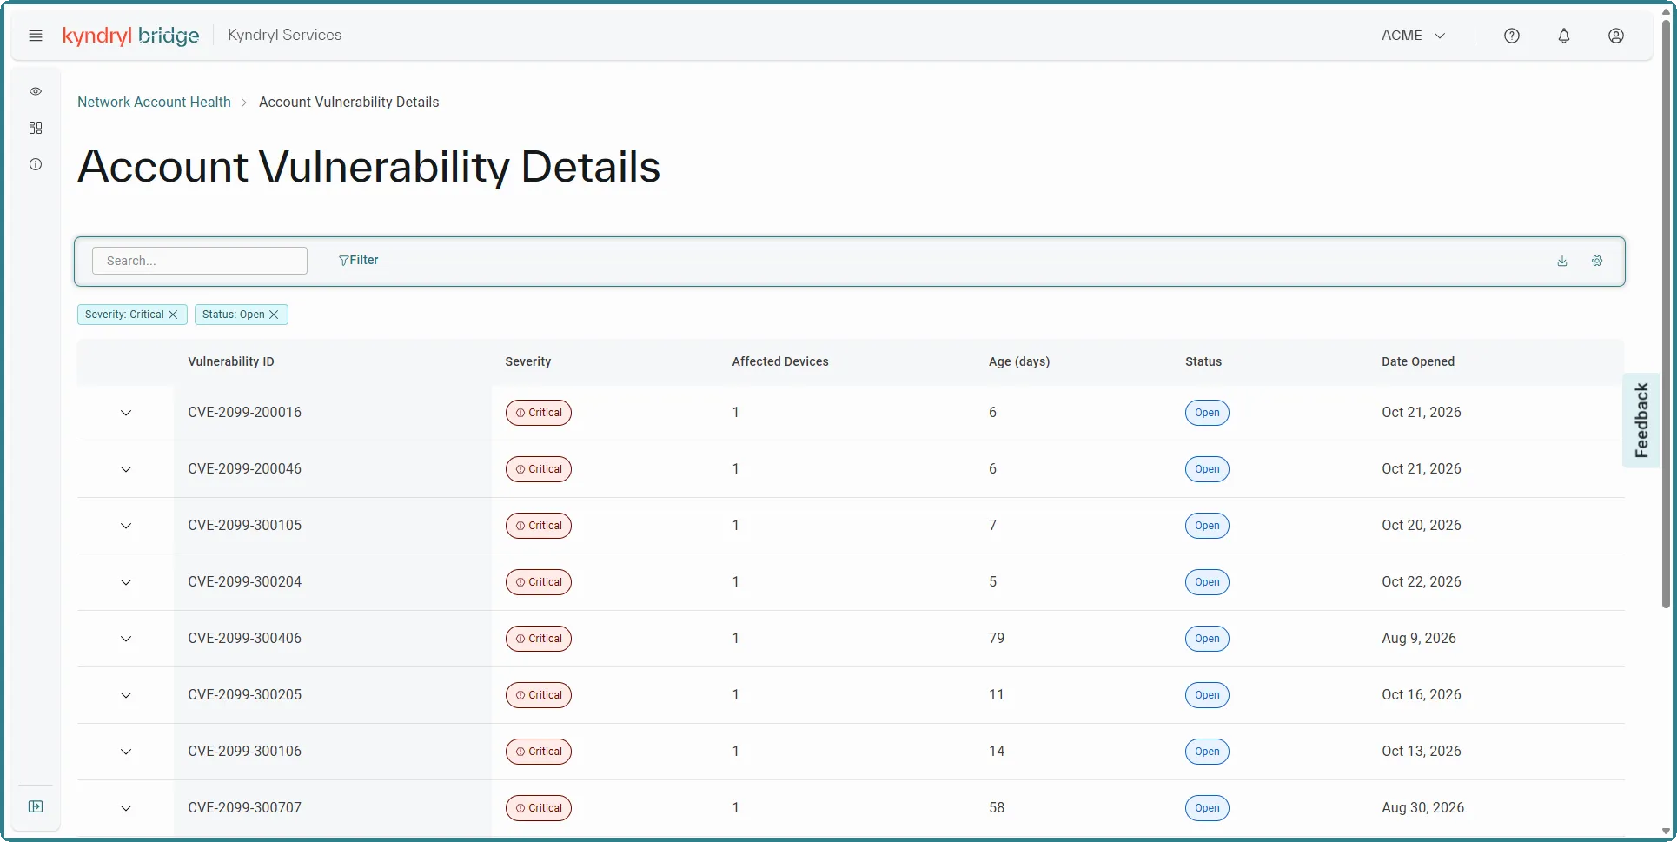Click the Kyndryl Services header label
The width and height of the screenshot is (1677, 842).
point(284,35)
